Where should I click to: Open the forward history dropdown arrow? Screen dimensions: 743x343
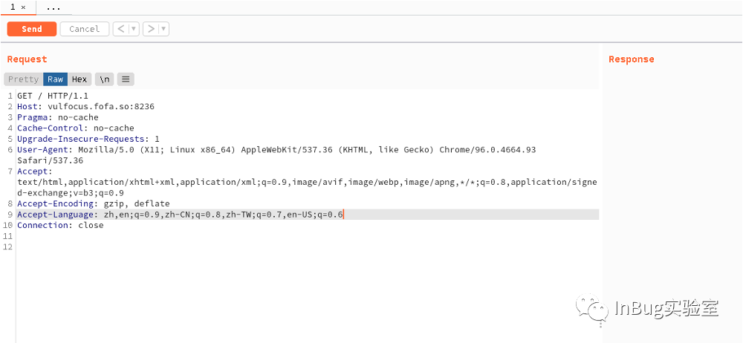(164, 29)
